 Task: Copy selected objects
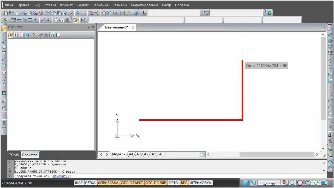click(54, 13)
